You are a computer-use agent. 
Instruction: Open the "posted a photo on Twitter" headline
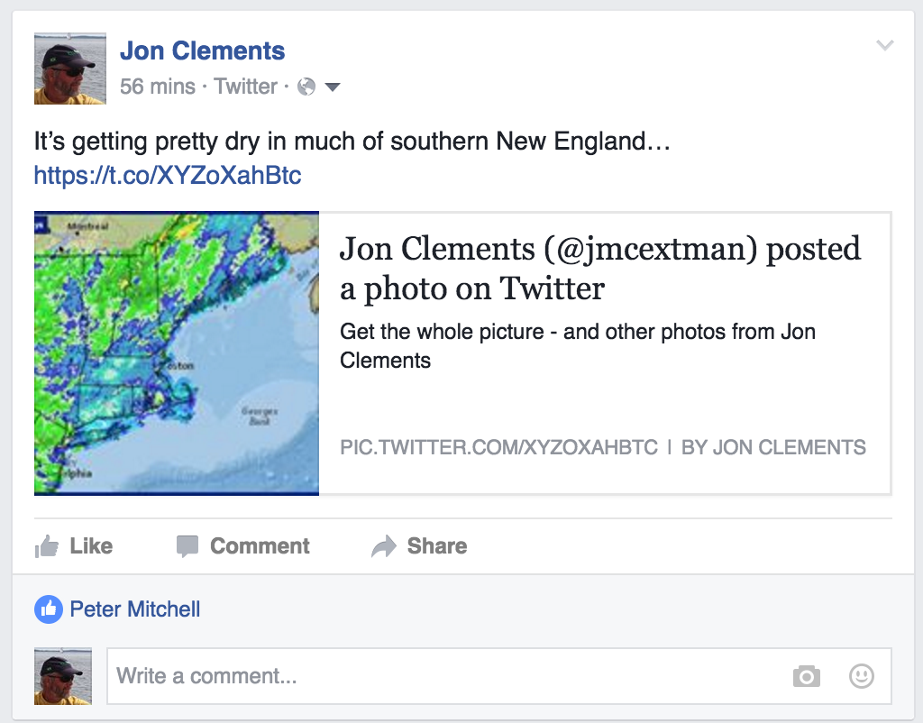click(x=599, y=268)
